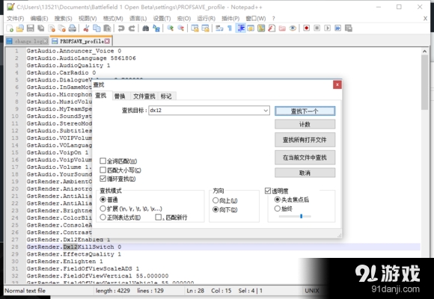Open Find with the binoculars toolbar icon

point(146,28)
